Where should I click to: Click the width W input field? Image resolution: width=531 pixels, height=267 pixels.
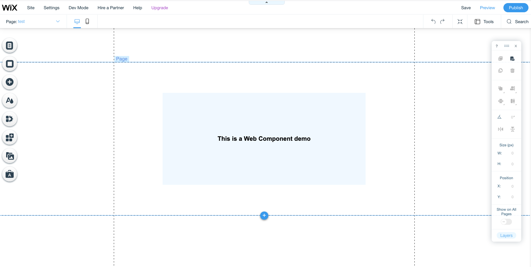(x=512, y=153)
